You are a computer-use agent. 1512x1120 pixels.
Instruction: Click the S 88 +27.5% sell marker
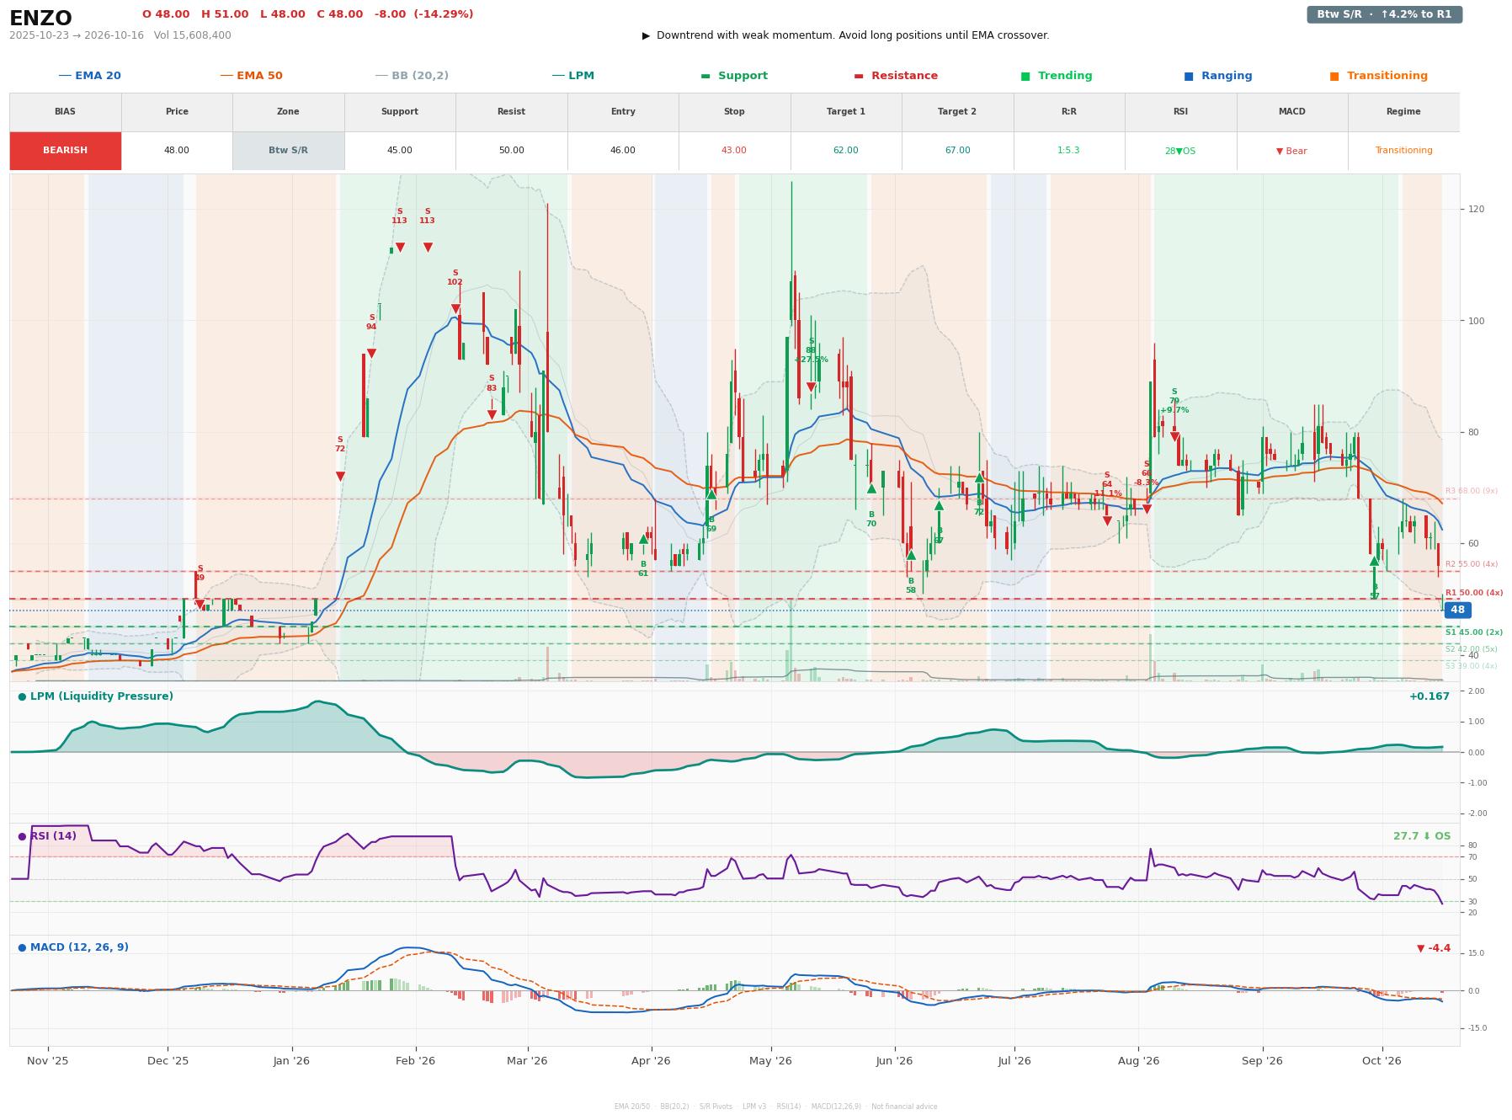(811, 387)
